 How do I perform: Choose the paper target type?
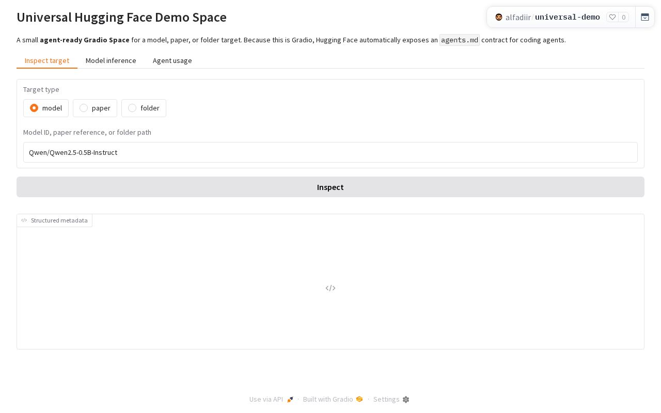[95, 108]
